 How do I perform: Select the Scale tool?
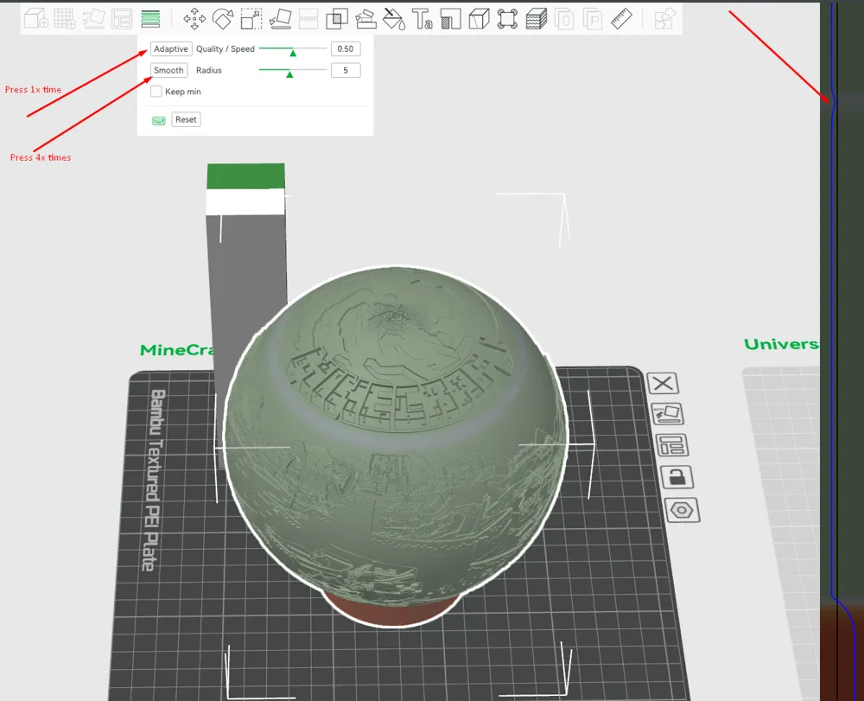(251, 19)
